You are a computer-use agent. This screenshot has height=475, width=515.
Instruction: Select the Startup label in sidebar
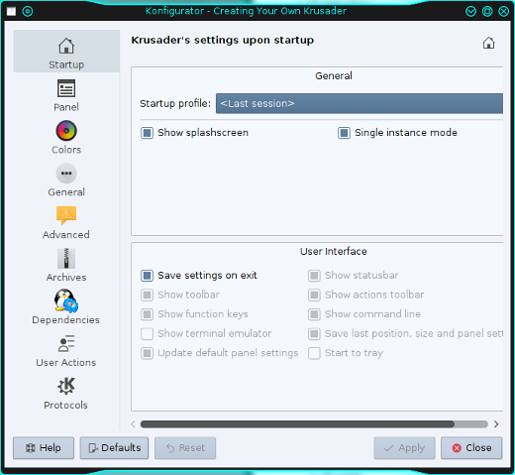pyautogui.click(x=66, y=64)
